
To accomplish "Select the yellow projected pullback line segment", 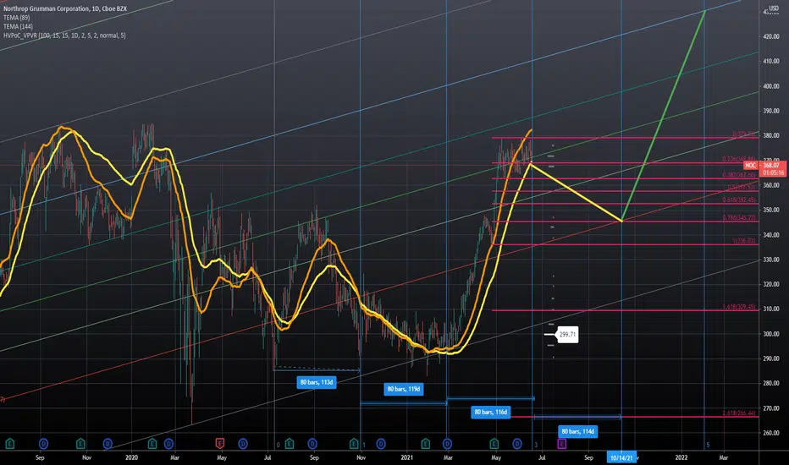I will tap(577, 192).
